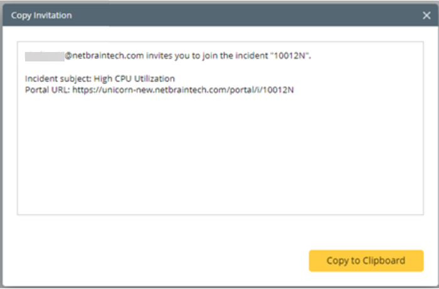This screenshot has width=439, height=289.
Task: Click the "Portal URL:" label
Action: pyautogui.click(x=46, y=90)
